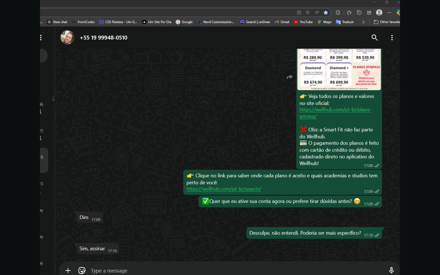This screenshot has width=440, height=275.
Task: Open the contact's profile photo
Action: coord(67,37)
